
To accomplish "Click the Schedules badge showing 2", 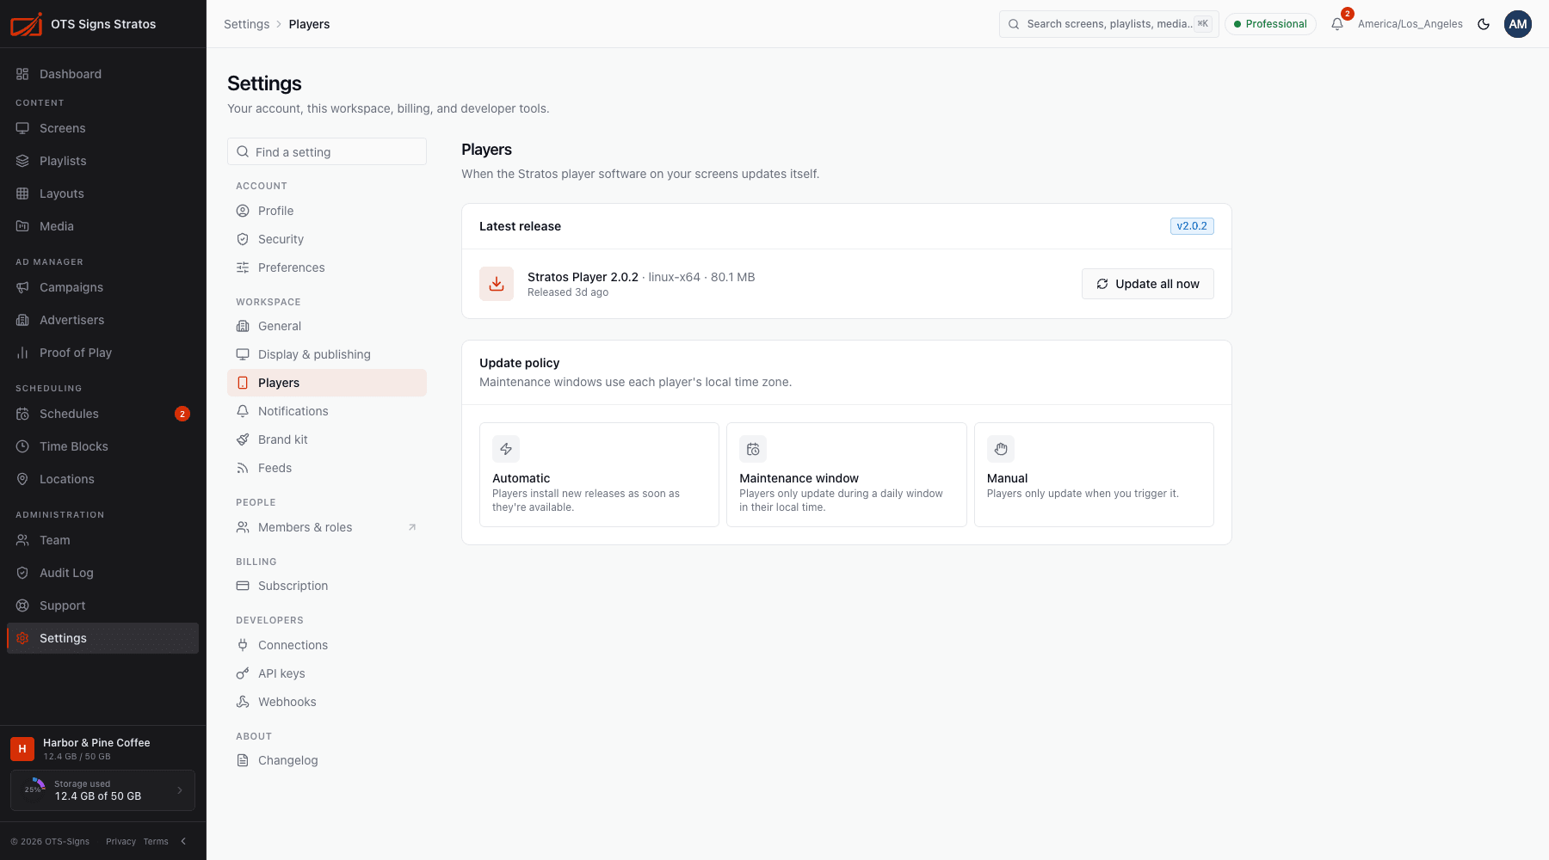I will [182, 414].
